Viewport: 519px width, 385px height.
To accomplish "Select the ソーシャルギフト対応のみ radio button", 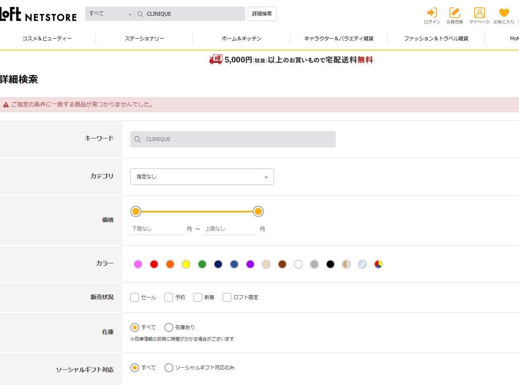I will [168, 368].
